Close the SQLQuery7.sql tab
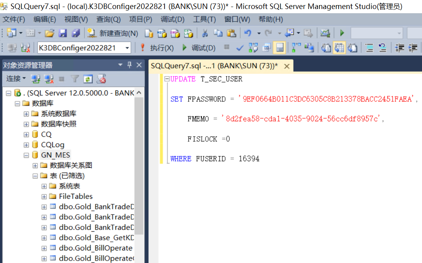The height and width of the screenshot is (263, 422). (x=287, y=66)
